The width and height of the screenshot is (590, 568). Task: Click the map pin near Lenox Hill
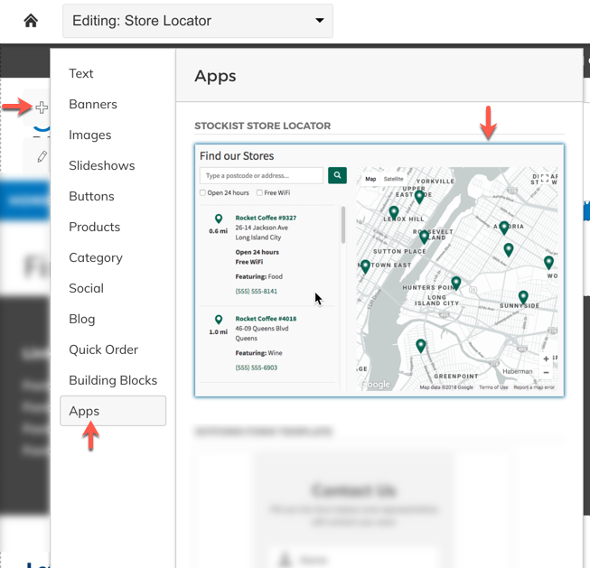pyautogui.click(x=394, y=213)
